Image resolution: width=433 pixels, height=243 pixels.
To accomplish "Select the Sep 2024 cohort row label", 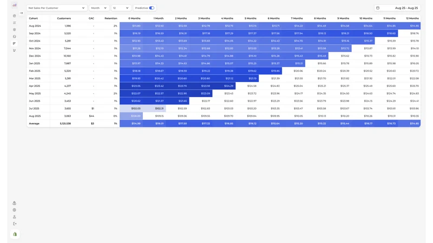I will pos(35,33).
